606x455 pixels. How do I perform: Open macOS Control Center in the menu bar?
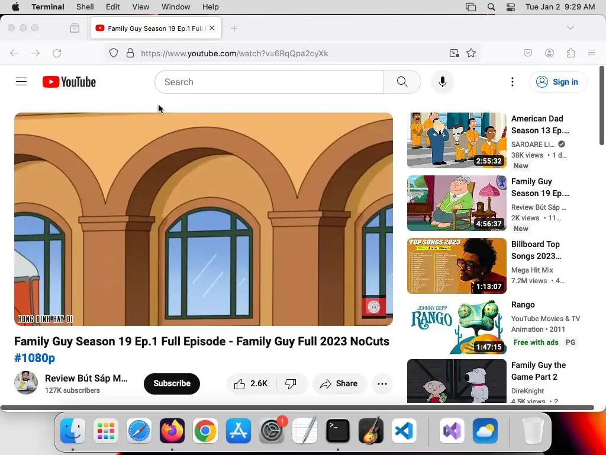pyautogui.click(x=511, y=7)
